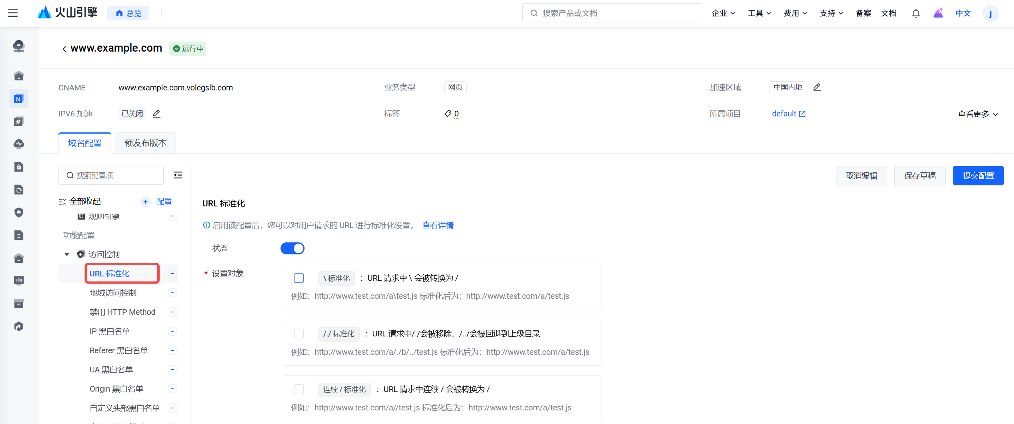The height and width of the screenshot is (424, 1014).
Task: Open the 费用 dropdown menu
Action: point(795,13)
